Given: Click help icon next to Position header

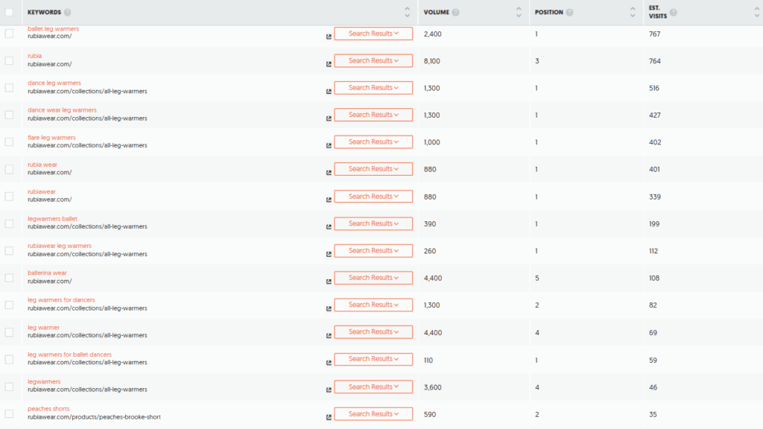Looking at the screenshot, I should click(569, 12).
